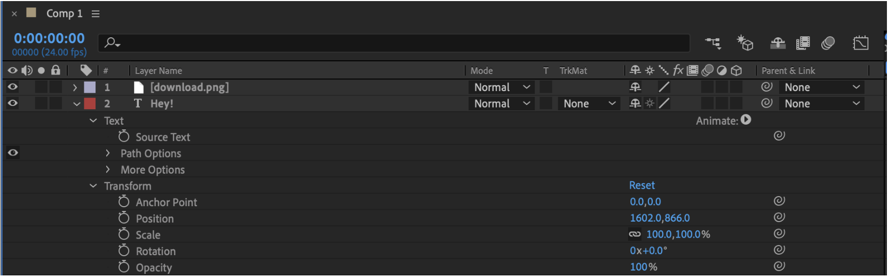888x277 pixels.
Task: Open the Comp 1 panel menu
Action: [96, 14]
